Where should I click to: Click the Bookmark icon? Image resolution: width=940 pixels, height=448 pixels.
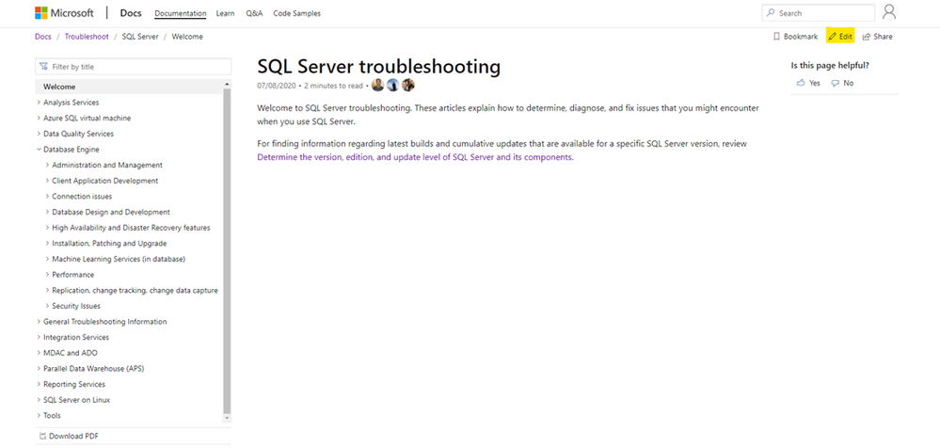pyautogui.click(x=776, y=37)
